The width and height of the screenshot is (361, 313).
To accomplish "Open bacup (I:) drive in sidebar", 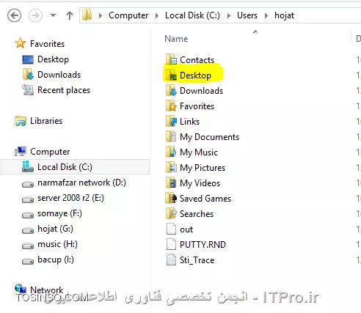I will tap(56, 259).
